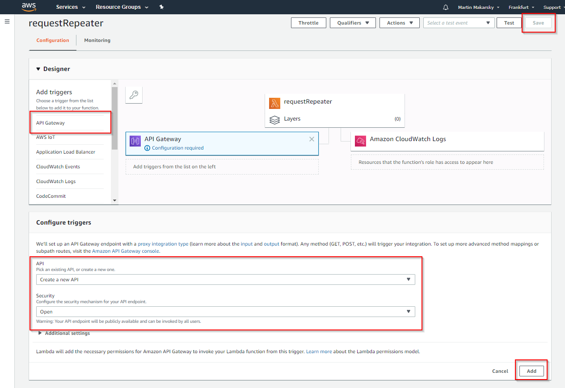Open the navigation hamburger menu
Screen dimensions: 565x388
point(7,21)
